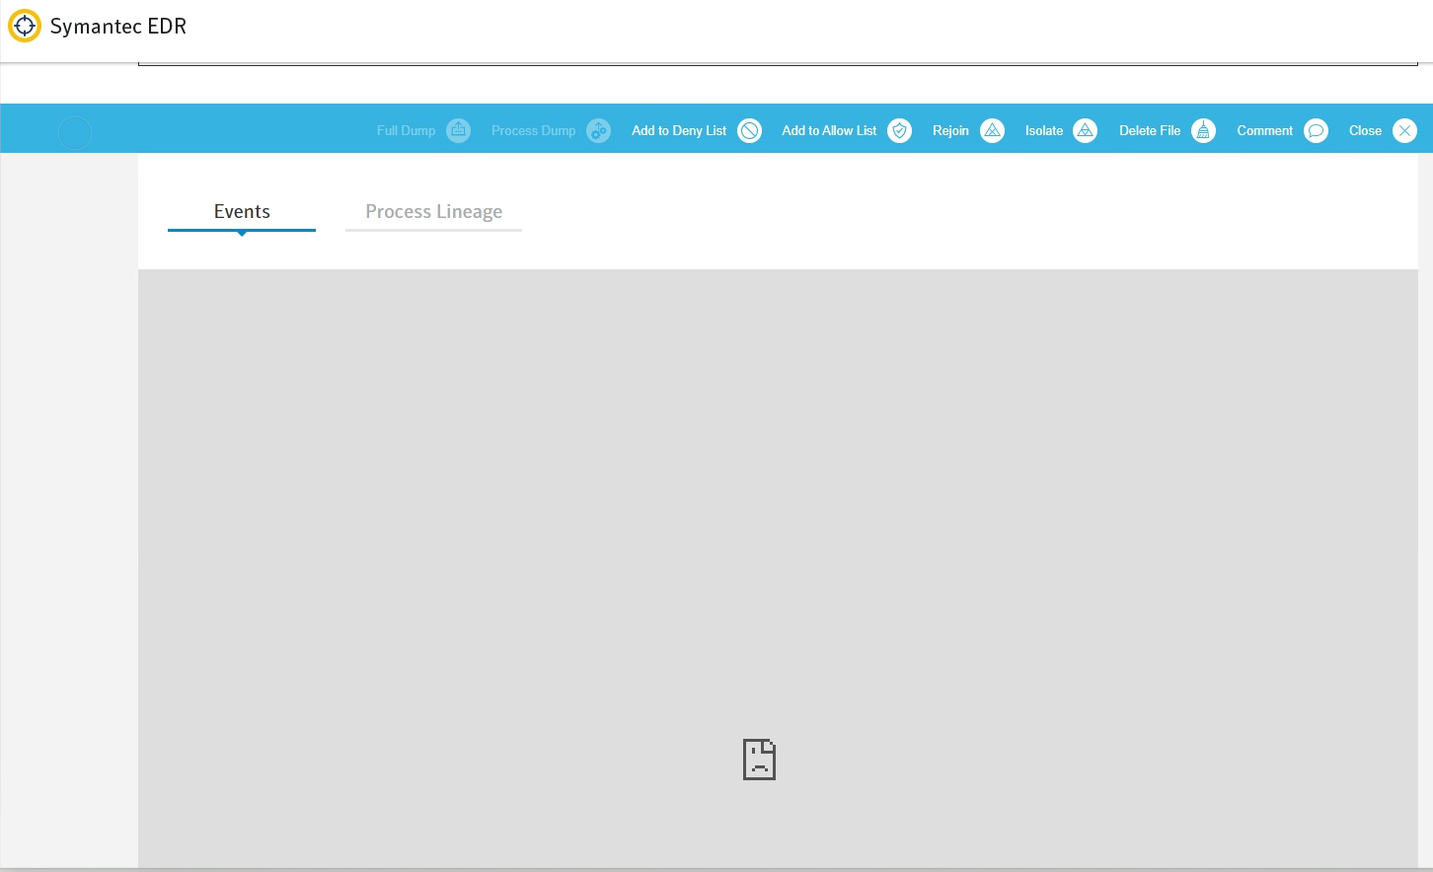Select the Rejoin action
This screenshot has height=872, width=1433.
click(950, 130)
